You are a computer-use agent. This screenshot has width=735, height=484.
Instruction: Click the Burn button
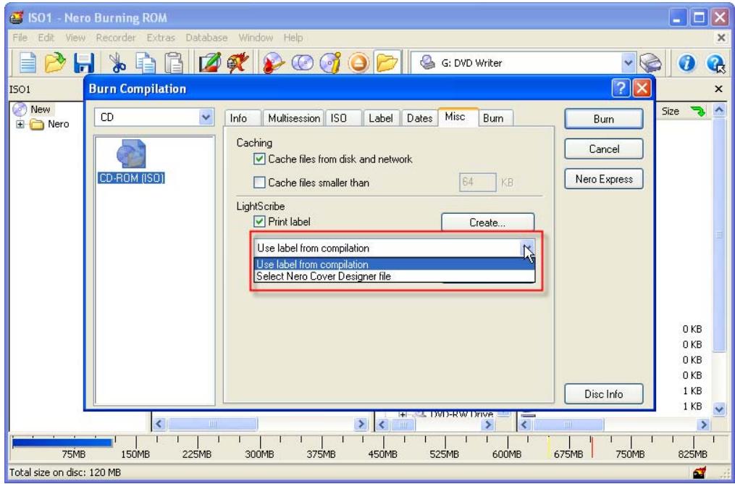(x=604, y=119)
